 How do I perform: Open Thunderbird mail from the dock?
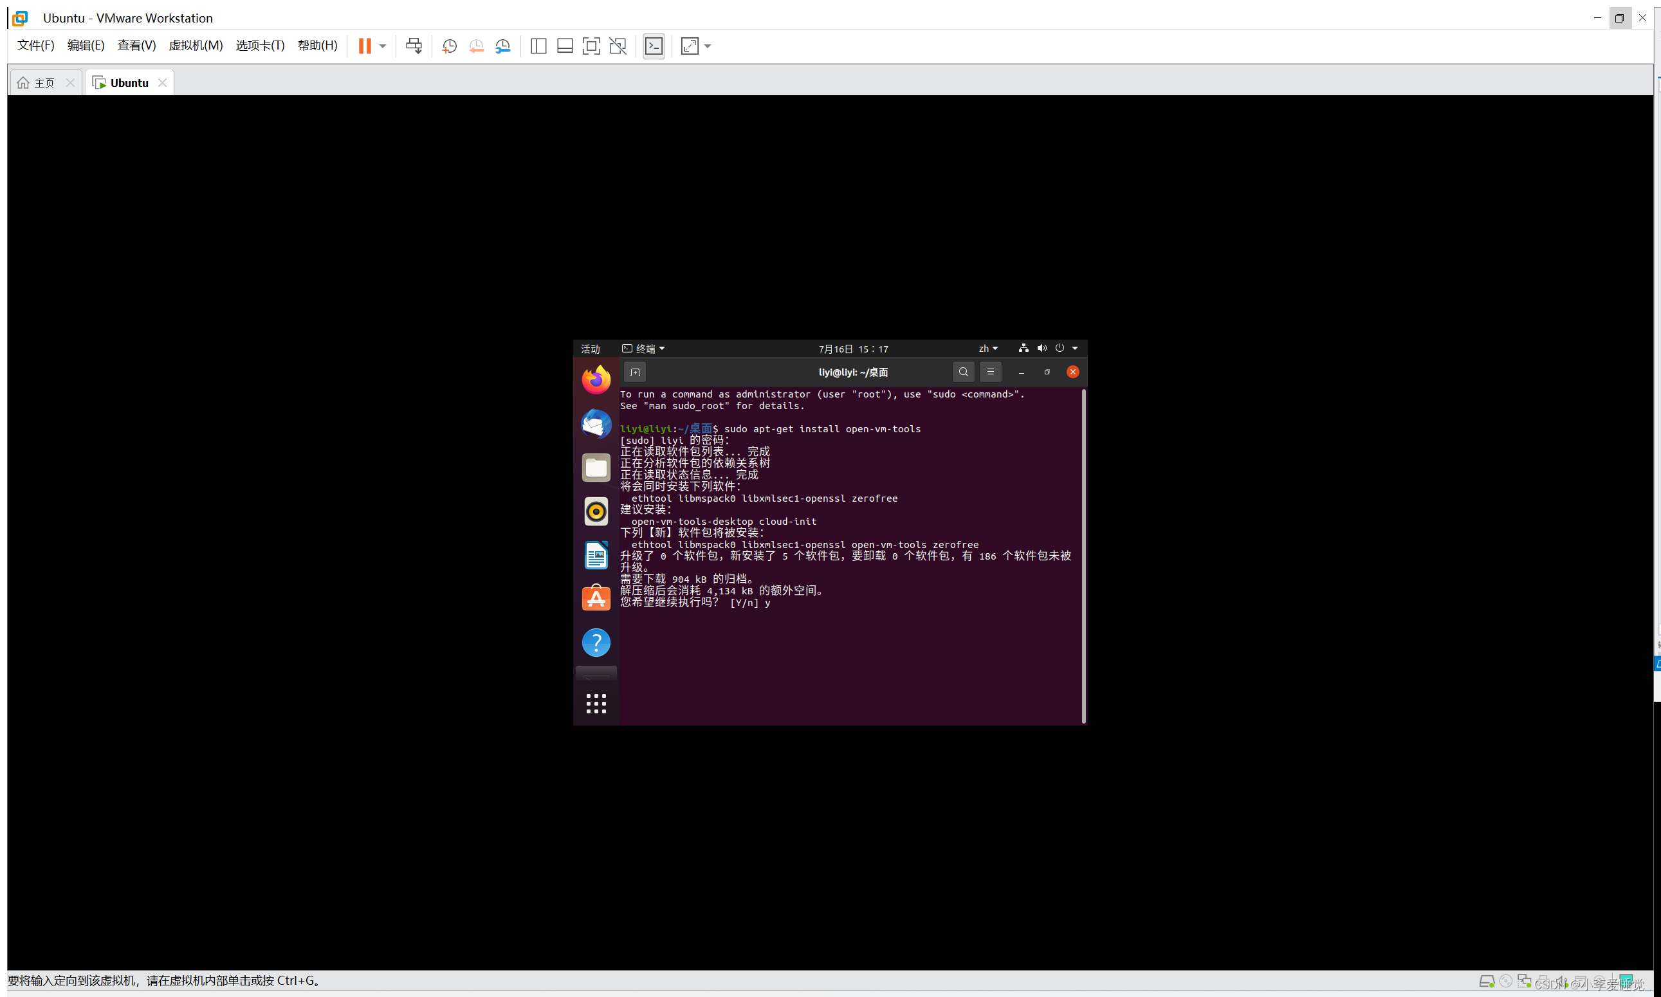pos(596,424)
